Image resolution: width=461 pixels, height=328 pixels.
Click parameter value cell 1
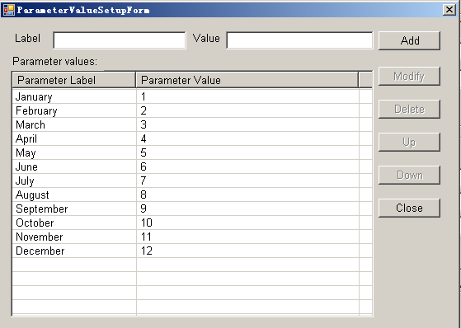tap(247, 96)
